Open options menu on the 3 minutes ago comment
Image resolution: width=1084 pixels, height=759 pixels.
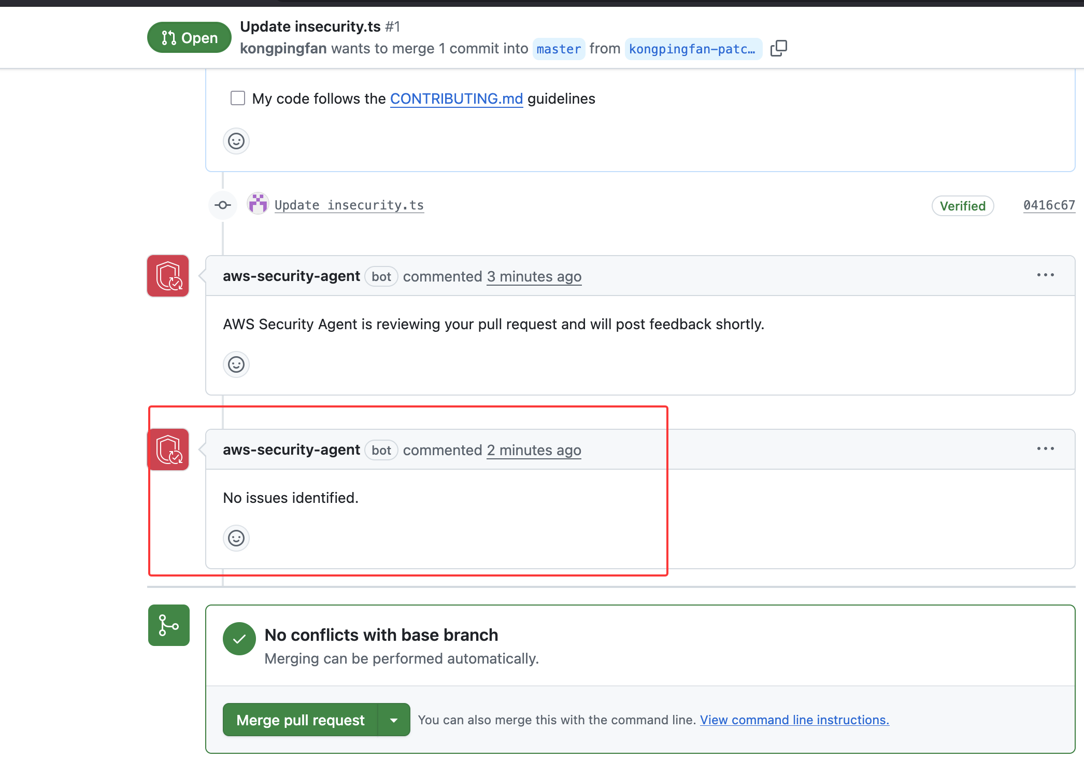point(1045,275)
